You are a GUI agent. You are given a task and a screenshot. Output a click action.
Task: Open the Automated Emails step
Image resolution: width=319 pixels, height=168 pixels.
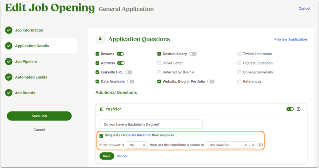click(x=31, y=77)
